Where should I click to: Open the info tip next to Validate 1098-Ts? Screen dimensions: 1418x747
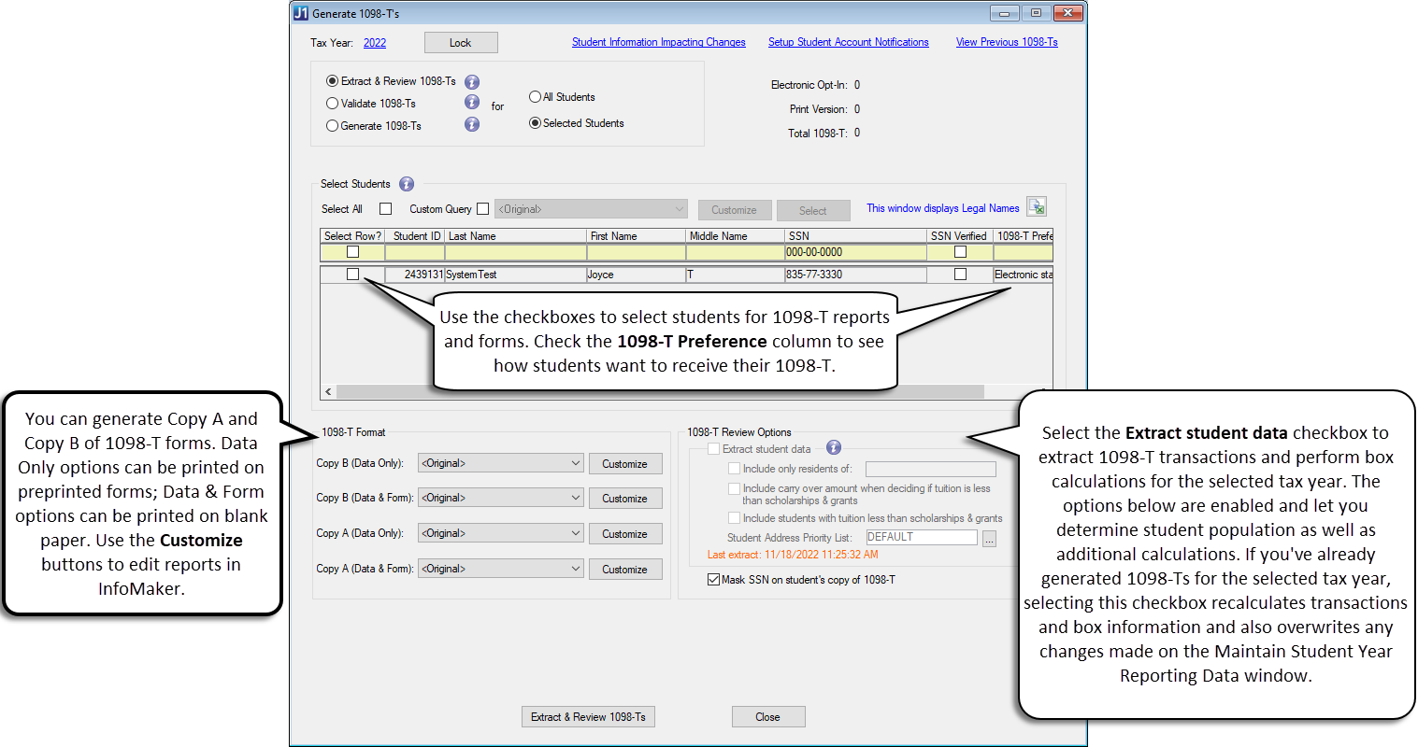472,103
